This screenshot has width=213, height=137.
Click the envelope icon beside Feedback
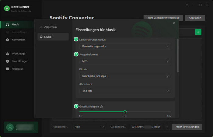(x=8, y=69)
